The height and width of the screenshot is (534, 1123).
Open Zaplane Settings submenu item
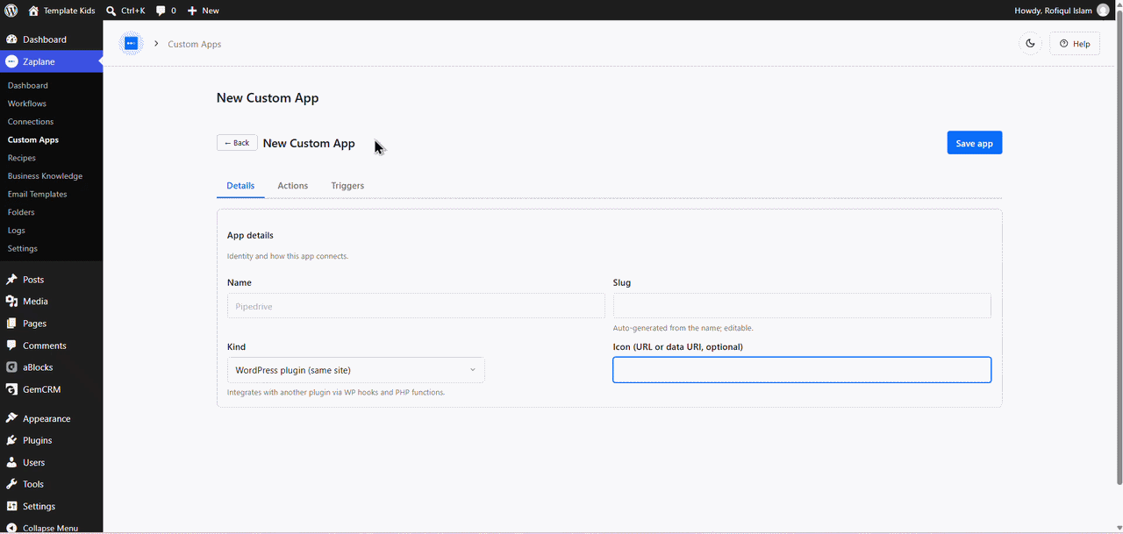23,248
